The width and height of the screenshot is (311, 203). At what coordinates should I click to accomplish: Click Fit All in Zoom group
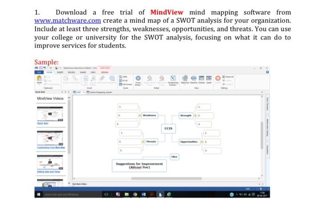(123, 81)
